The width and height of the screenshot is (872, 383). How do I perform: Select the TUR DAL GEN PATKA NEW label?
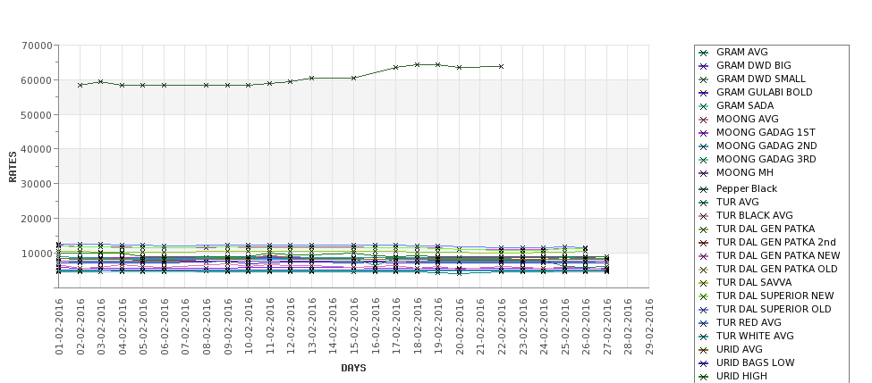point(778,255)
